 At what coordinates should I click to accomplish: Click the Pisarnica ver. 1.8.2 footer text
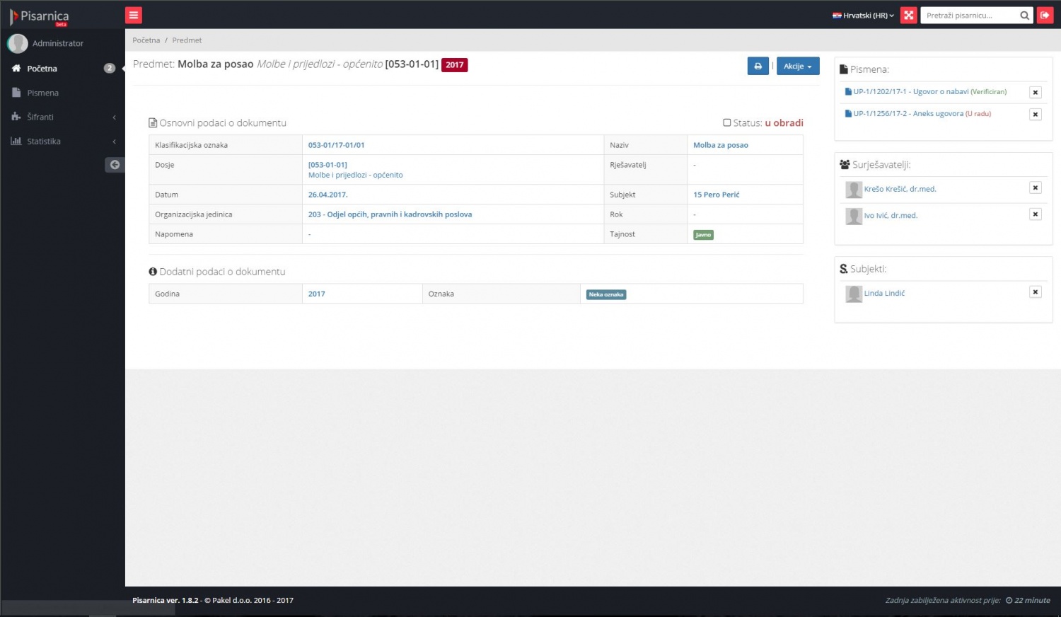[166, 600]
